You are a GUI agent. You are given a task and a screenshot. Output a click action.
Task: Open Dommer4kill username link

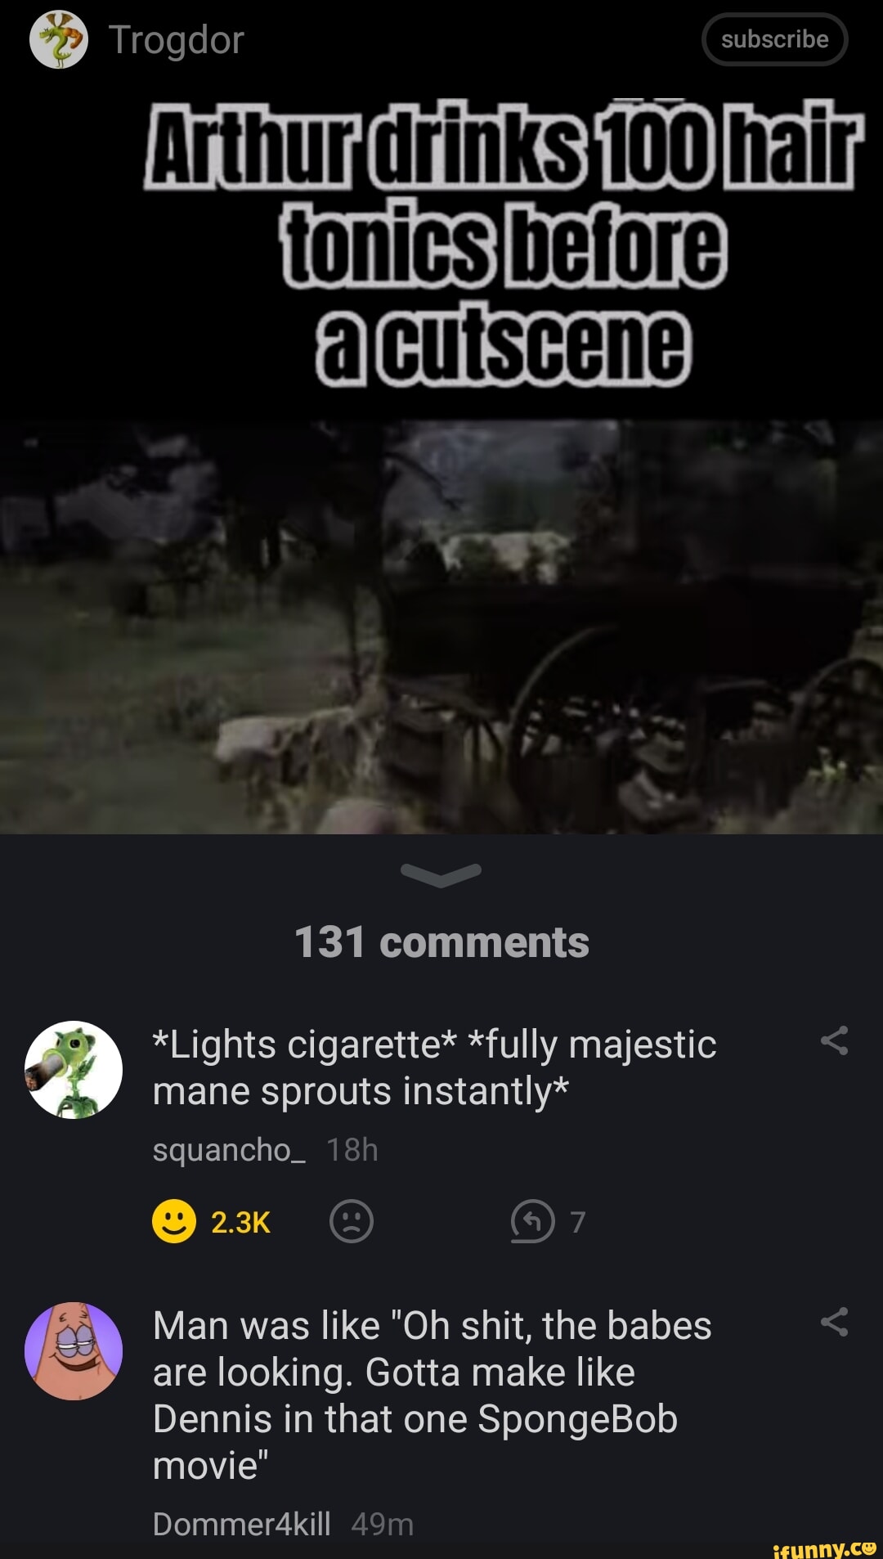coord(242,1524)
